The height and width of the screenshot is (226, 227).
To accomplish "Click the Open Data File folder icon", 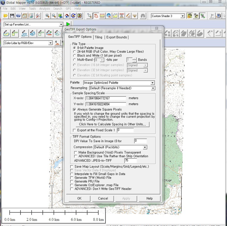I will [6, 16].
